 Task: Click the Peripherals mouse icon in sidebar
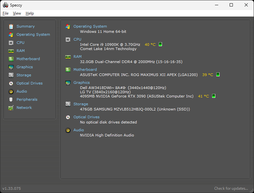(x=11, y=99)
